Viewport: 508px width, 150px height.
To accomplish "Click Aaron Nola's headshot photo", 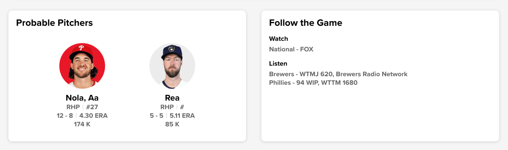I will pos(82,66).
